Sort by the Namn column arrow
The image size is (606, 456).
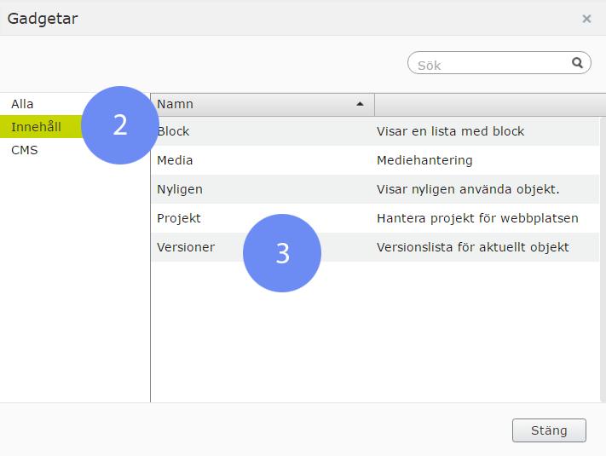coord(360,104)
